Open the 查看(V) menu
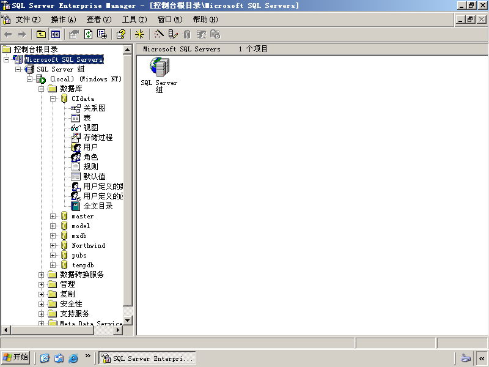The width and height of the screenshot is (489, 367). pyautogui.click(x=99, y=20)
